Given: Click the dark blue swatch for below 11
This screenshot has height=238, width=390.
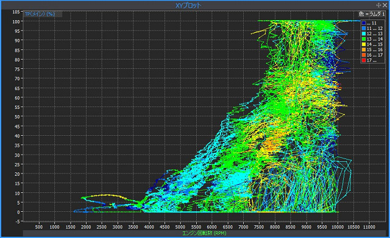Looking at the screenshot, I should click(364, 23).
